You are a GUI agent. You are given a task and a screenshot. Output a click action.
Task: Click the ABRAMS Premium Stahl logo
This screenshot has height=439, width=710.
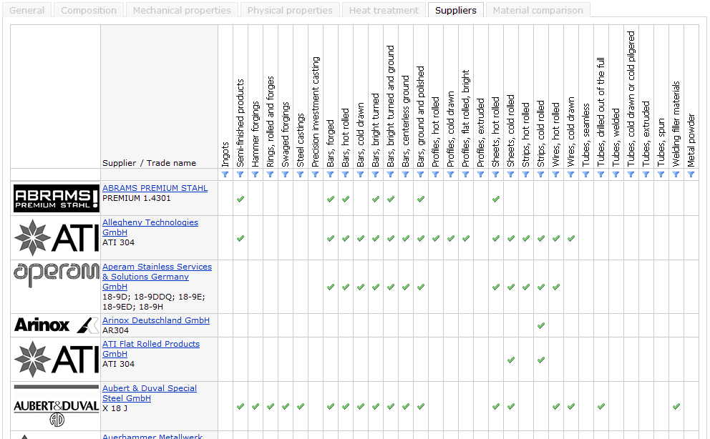(x=56, y=198)
